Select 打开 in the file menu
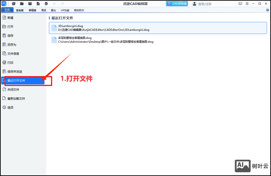This screenshot has height=176, width=271. 23,27
